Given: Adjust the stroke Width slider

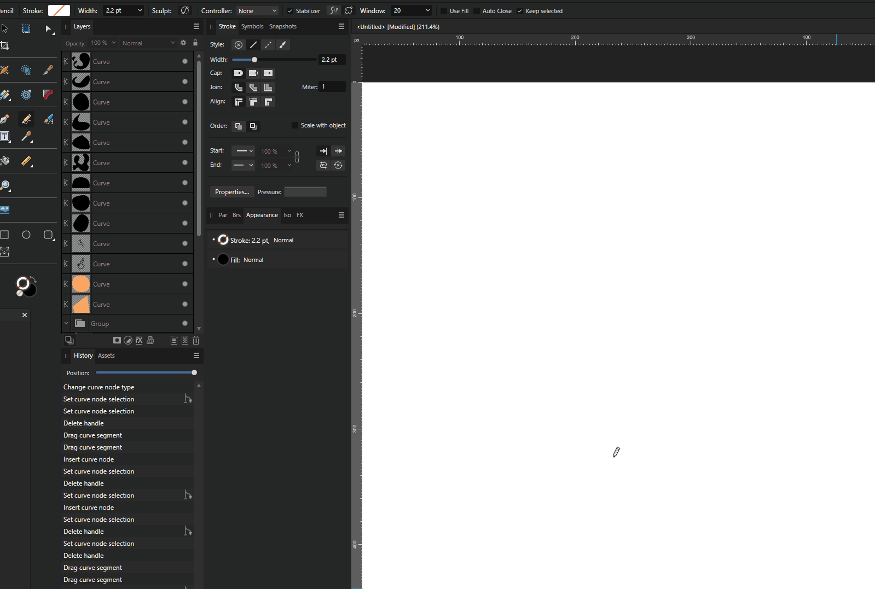Looking at the screenshot, I should [274, 60].
